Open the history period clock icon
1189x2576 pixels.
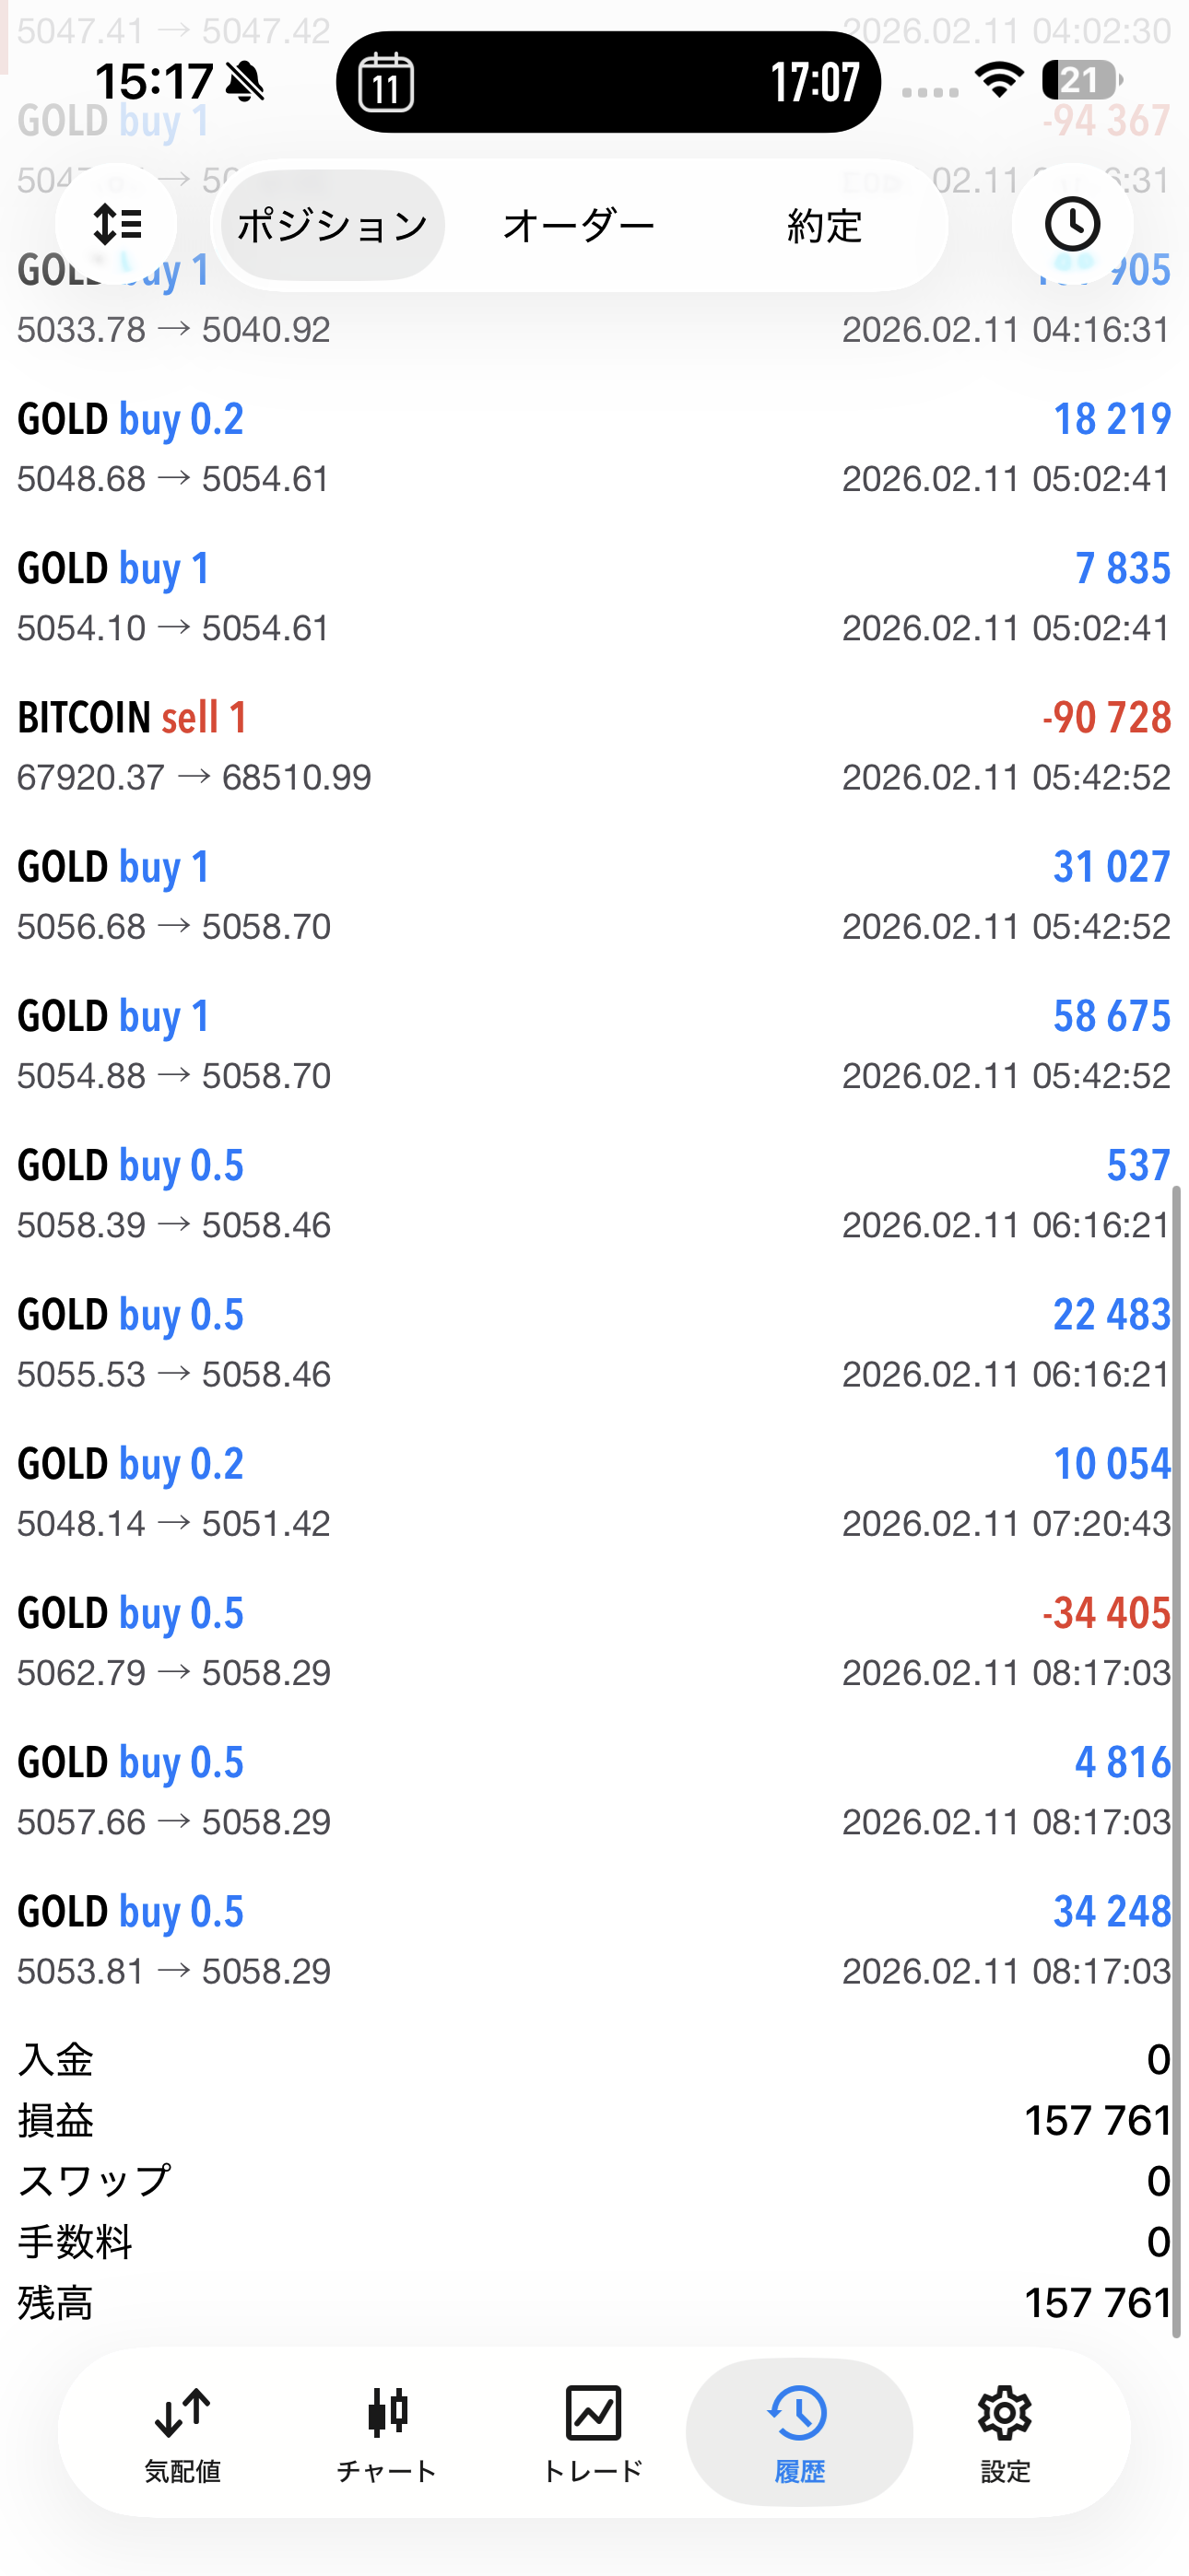click(1072, 225)
